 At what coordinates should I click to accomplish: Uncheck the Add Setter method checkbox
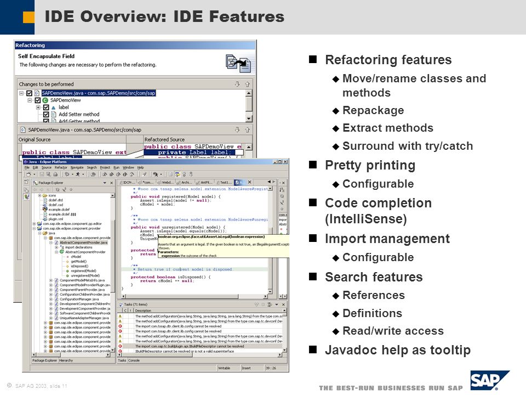click(46, 114)
